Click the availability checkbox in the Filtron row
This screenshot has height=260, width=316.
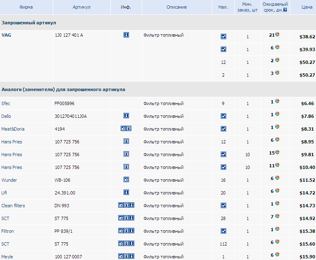pyautogui.click(x=223, y=231)
